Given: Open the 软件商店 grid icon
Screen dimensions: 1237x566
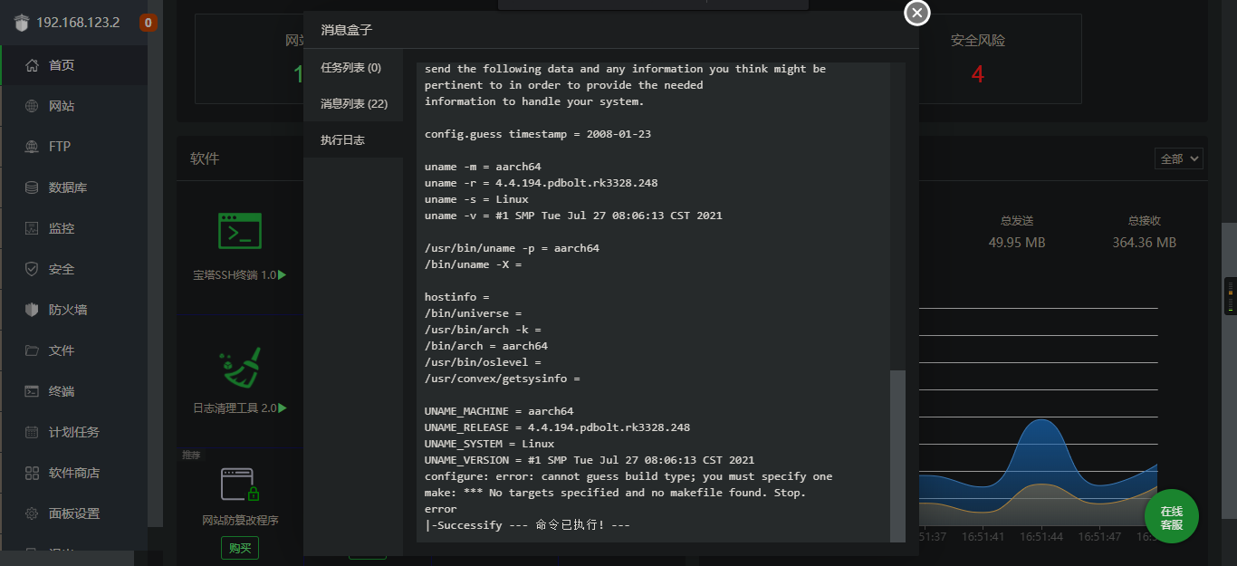Looking at the screenshot, I should point(32,473).
